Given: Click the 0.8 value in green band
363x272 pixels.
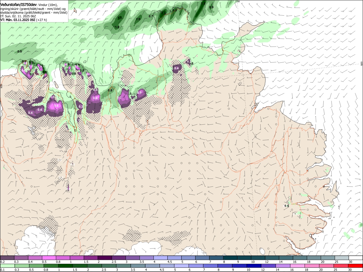Looking at the screenshot, I should click(x=110, y=90).
